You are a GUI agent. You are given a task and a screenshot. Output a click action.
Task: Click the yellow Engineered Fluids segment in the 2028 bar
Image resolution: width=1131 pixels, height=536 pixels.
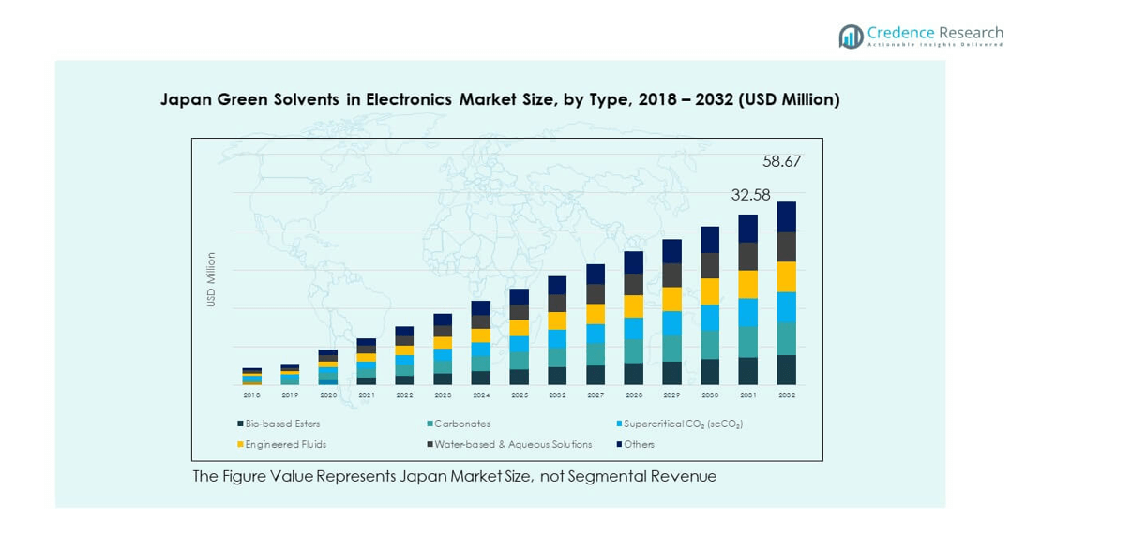[634, 306]
